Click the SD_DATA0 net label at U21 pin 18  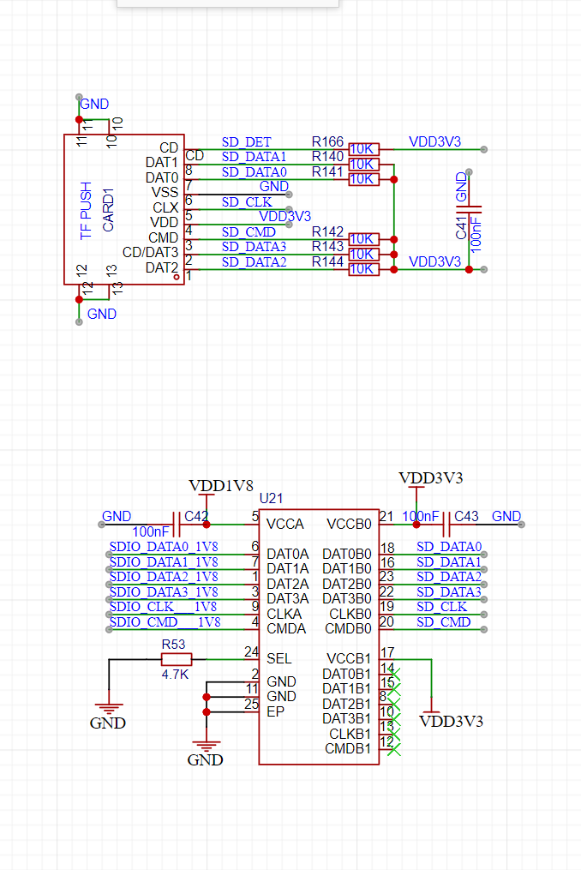[x=449, y=547]
